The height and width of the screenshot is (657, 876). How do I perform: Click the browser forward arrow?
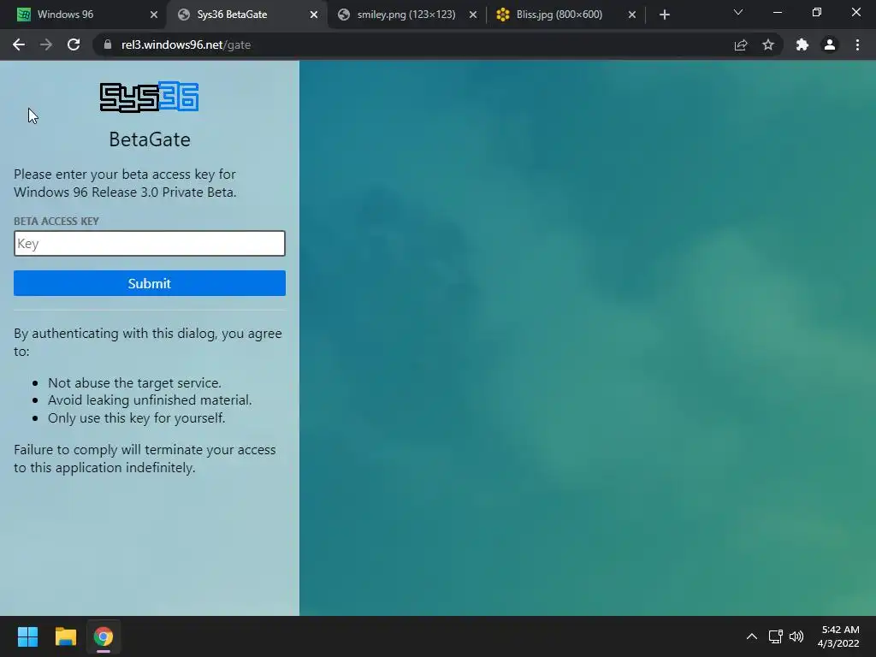46,44
